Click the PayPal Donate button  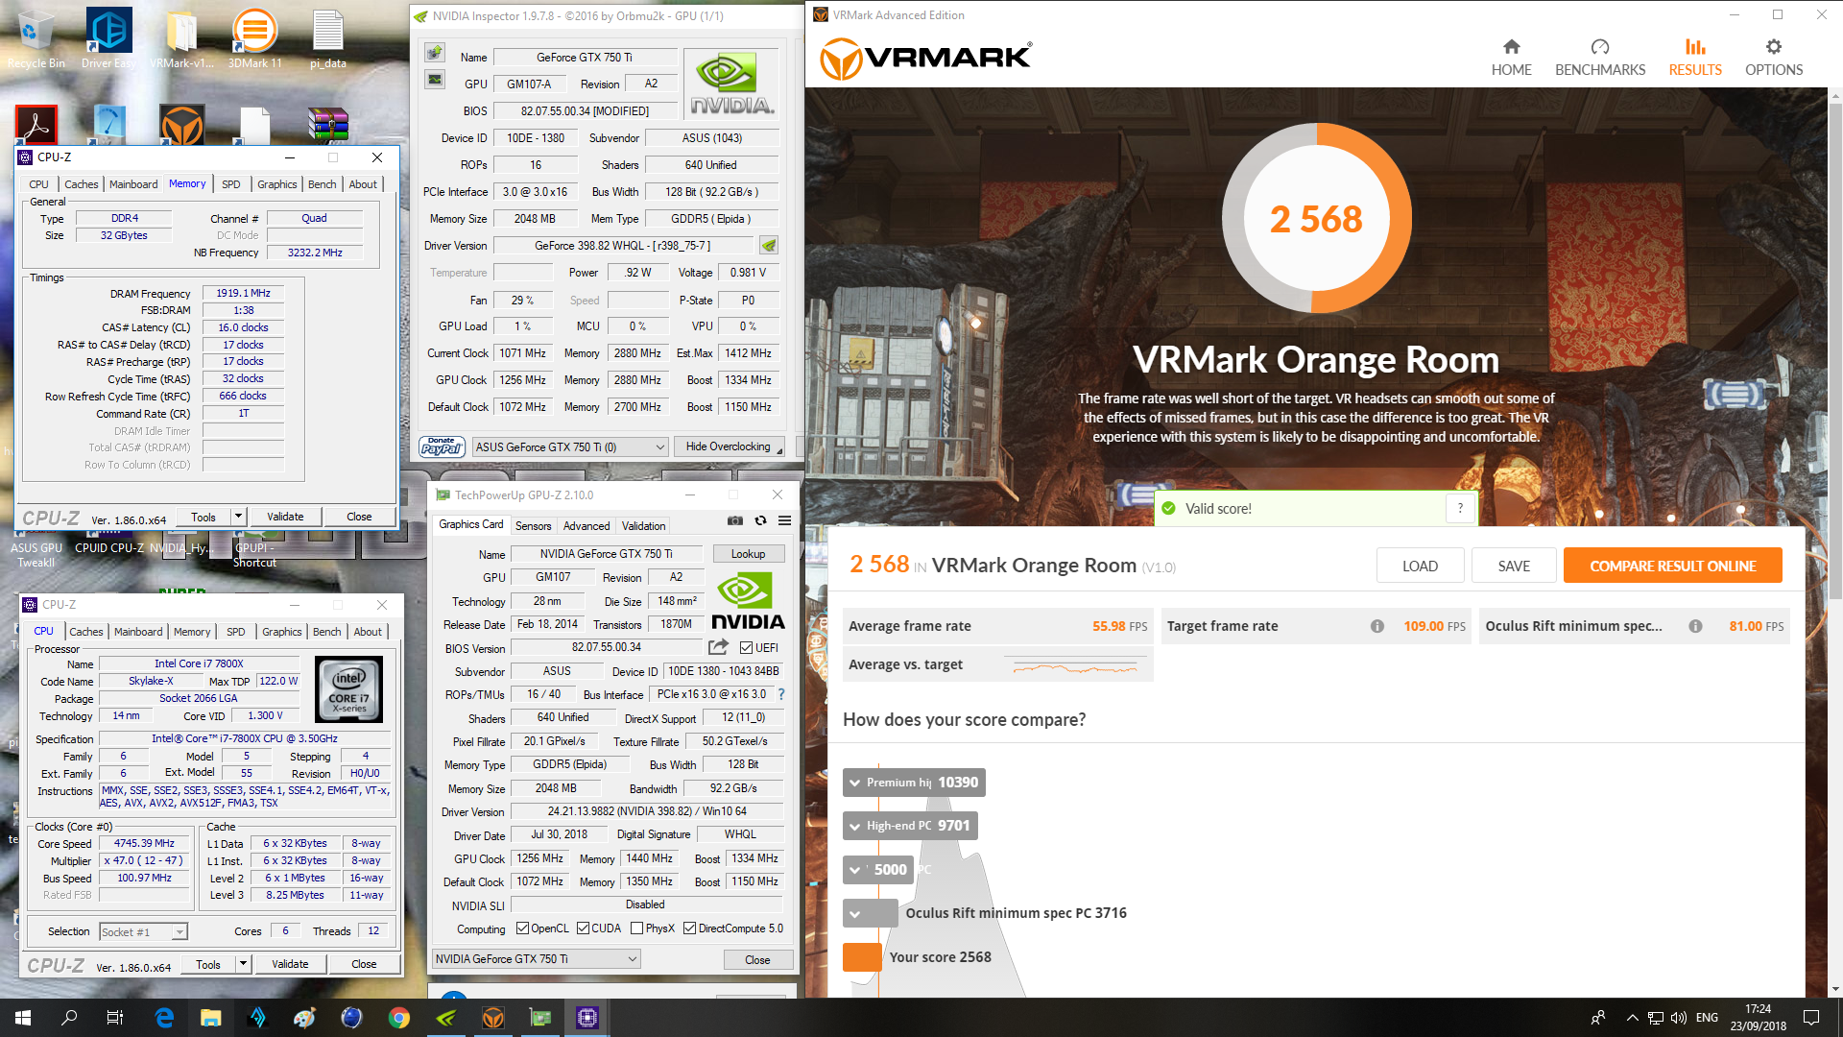443,446
